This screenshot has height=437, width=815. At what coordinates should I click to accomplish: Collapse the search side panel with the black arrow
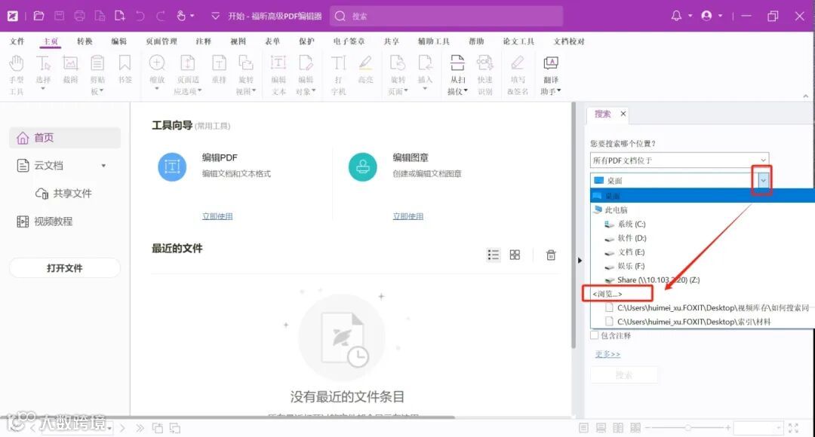click(x=580, y=261)
